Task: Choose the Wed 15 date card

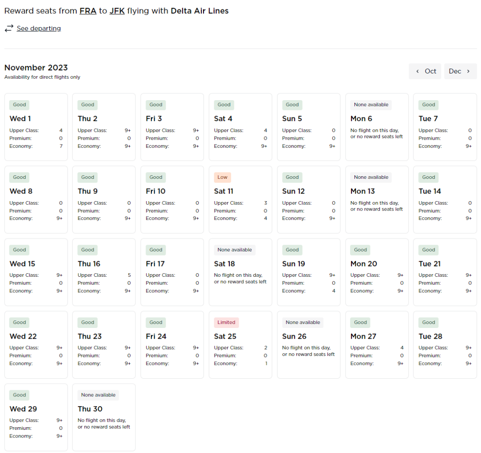Action: (x=36, y=272)
